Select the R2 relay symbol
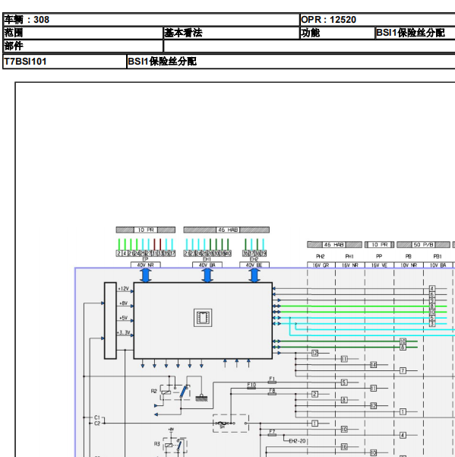455x457 pixels. (x=175, y=392)
